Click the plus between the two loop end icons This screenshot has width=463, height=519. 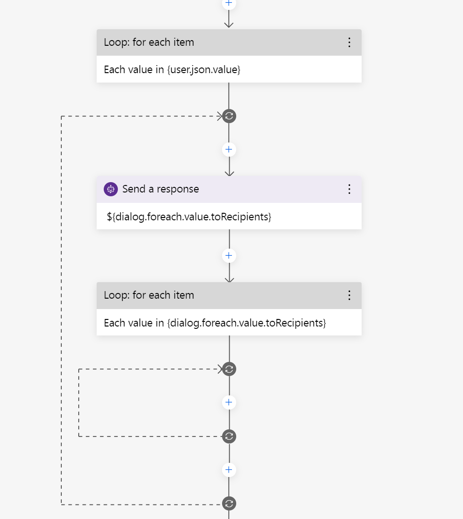229,469
